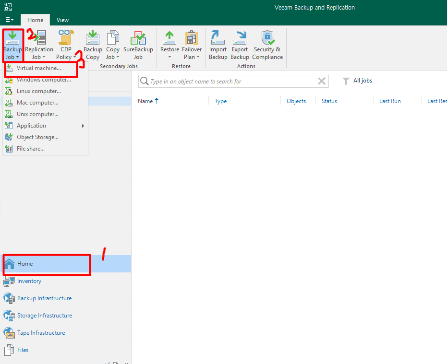
Task: Open the Tape Infrastructure view
Action: tap(66, 333)
